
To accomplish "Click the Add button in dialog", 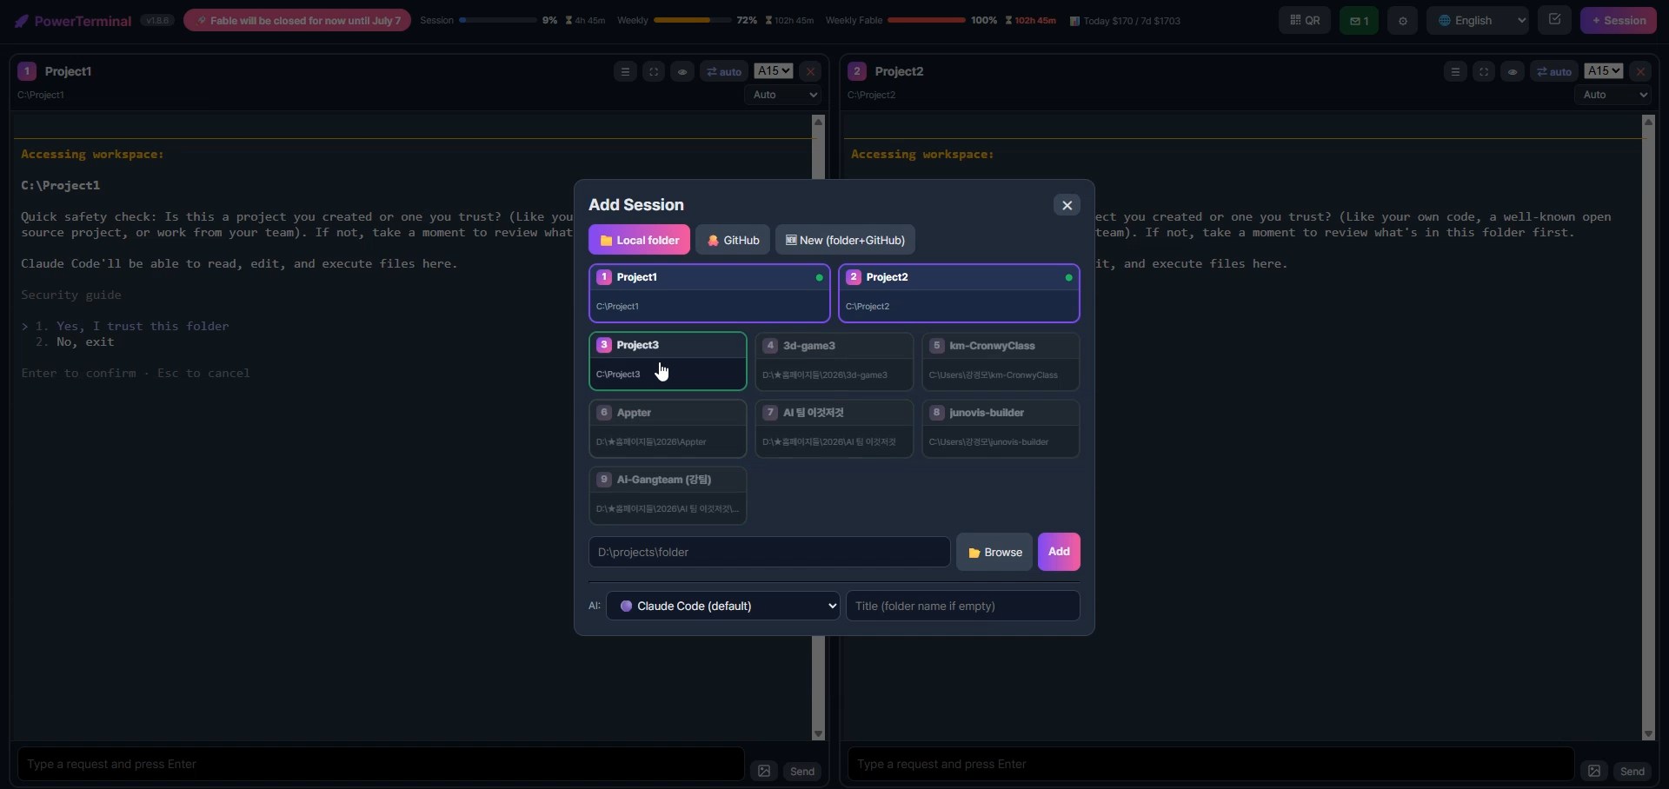I will coord(1059,552).
